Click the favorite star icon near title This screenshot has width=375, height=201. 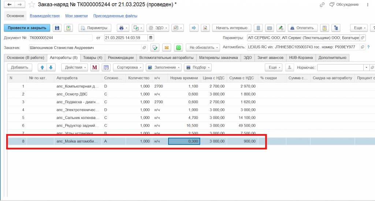(32, 4)
